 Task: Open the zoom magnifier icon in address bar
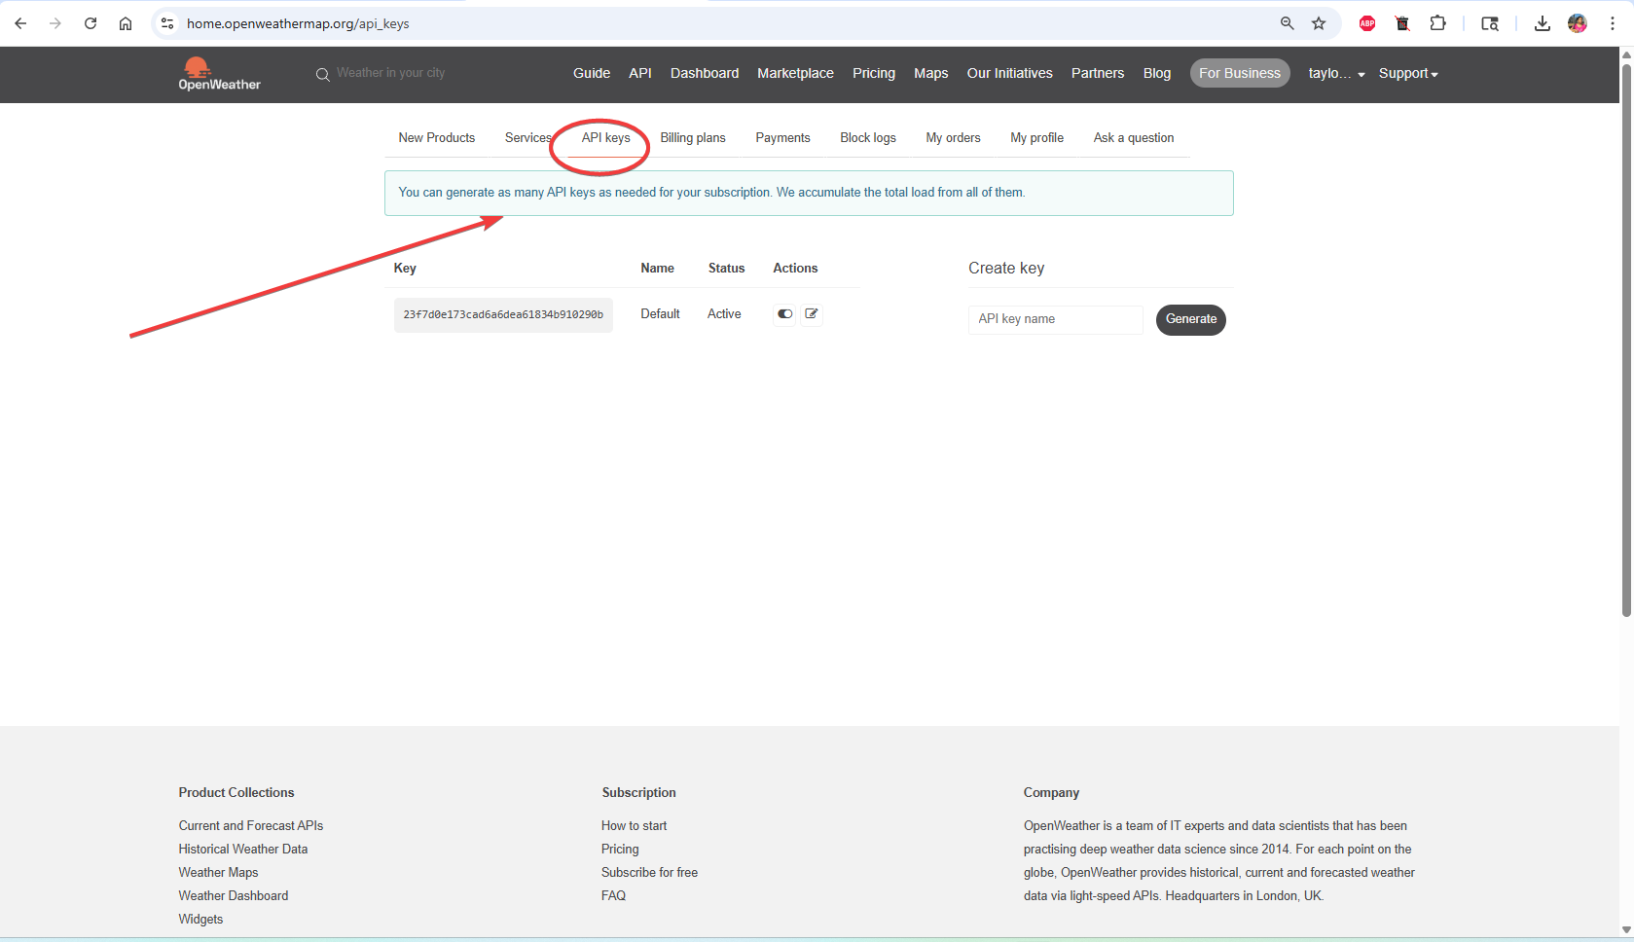click(1287, 23)
